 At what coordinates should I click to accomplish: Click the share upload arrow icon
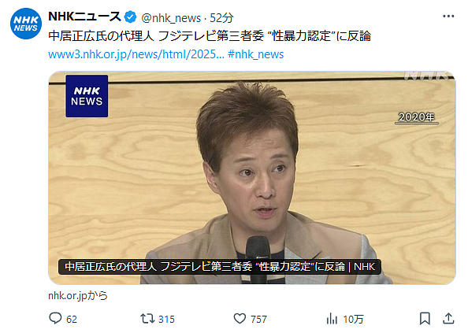tap(448, 318)
